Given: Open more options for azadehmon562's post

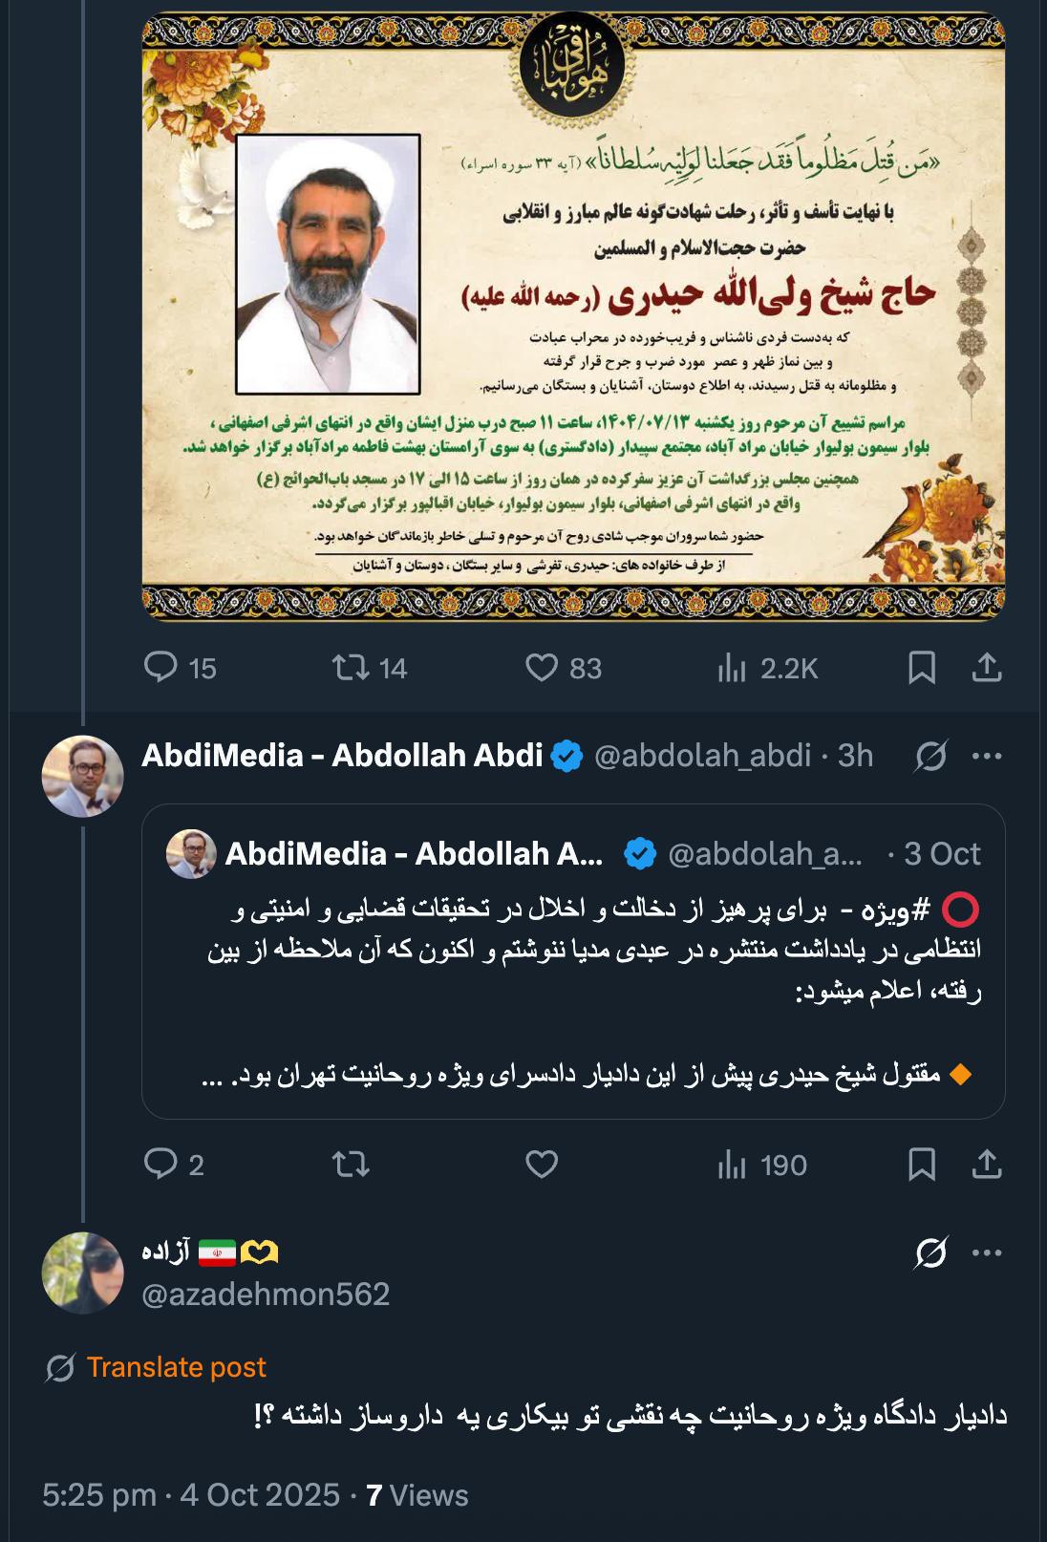Looking at the screenshot, I should [x=987, y=1253].
